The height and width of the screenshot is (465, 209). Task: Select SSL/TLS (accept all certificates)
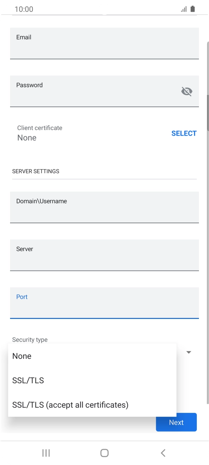pos(70,404)
